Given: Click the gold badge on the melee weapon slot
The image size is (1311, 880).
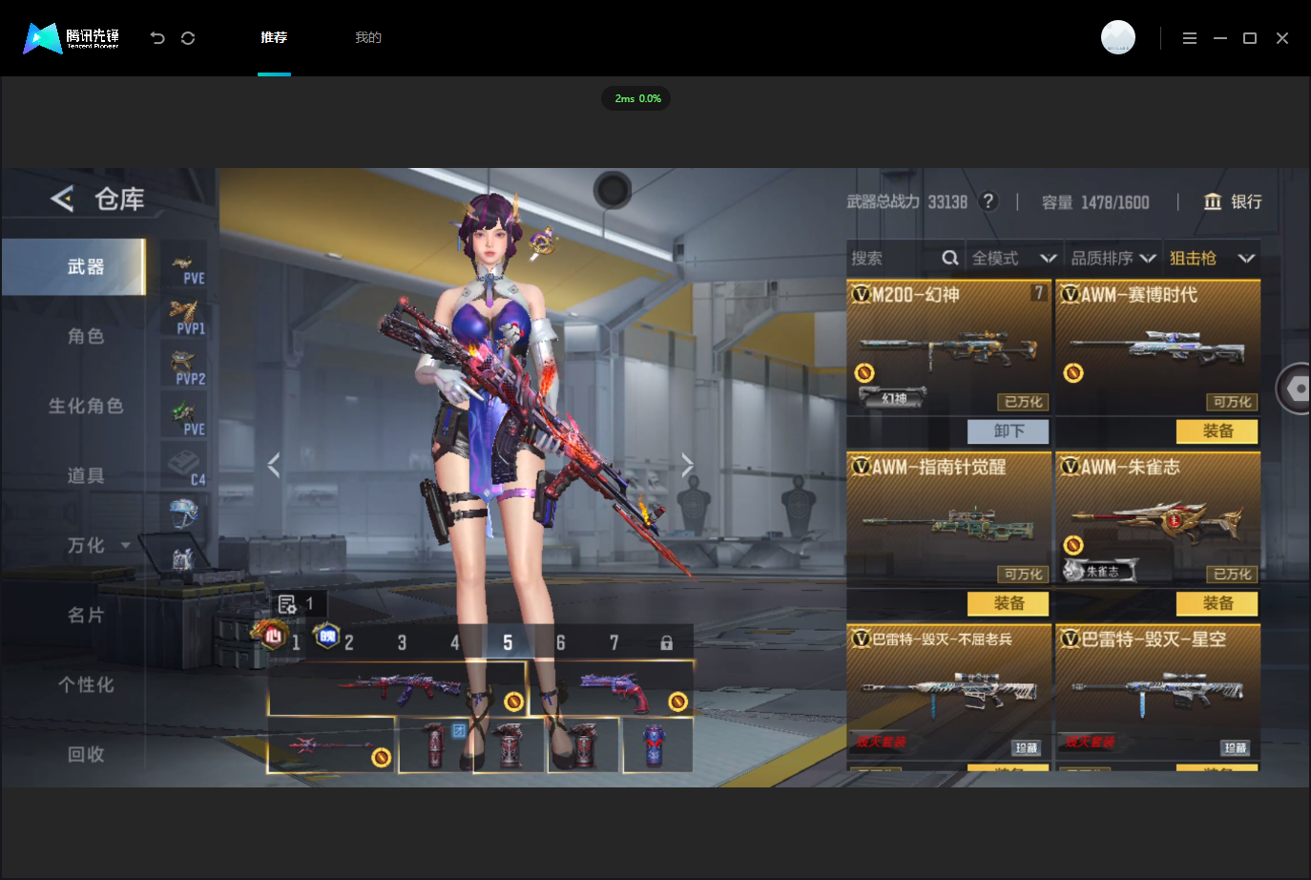Looking at the screenshot, I should (381, 758).
